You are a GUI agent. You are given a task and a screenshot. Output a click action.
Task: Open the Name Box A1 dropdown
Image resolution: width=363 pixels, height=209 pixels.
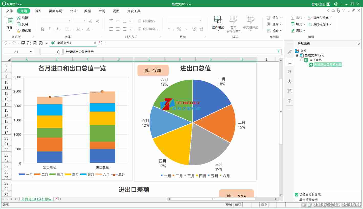tap(31, 52)
